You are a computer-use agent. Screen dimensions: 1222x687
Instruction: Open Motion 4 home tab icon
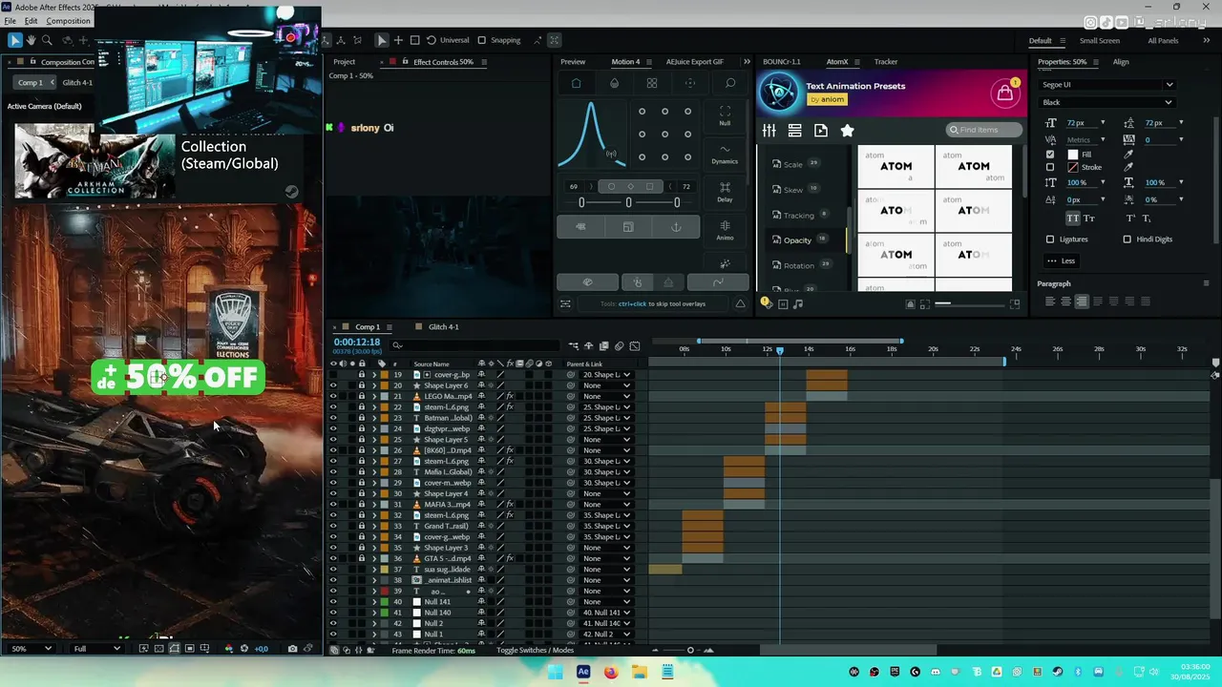point(576,83)
